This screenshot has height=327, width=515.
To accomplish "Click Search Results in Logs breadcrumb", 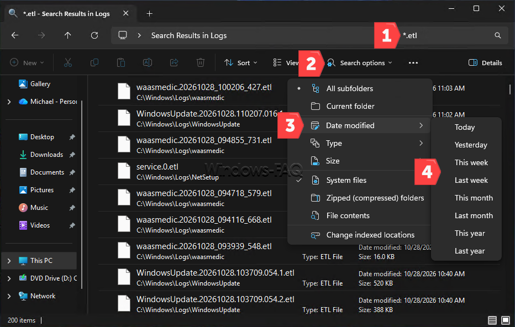I will point(189,35).
